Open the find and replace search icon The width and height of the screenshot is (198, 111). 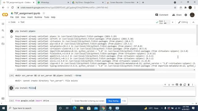click(x=3, y=31)
